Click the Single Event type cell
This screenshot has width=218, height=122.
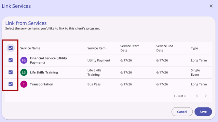[x=195, y=72]
